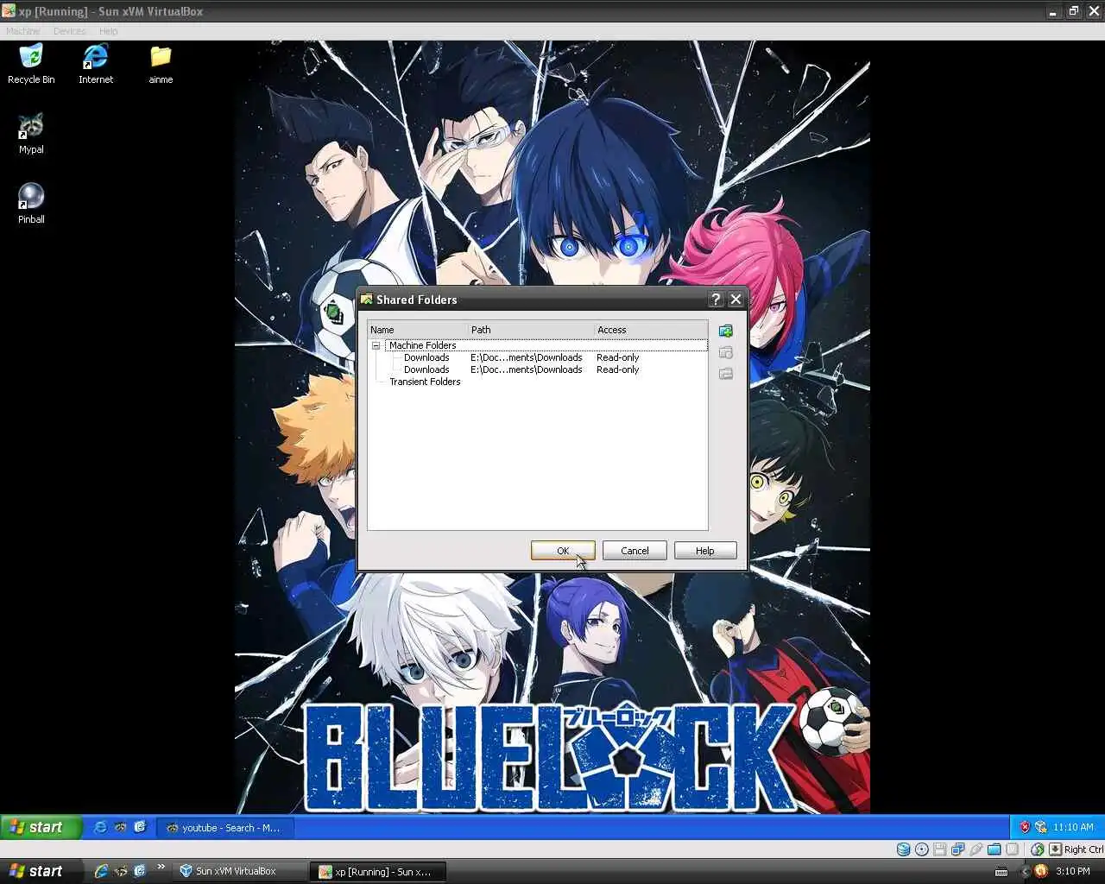Click the raccoon icon in host quick launch
This screenshot has height=884, width=1105.
point(121,871)
